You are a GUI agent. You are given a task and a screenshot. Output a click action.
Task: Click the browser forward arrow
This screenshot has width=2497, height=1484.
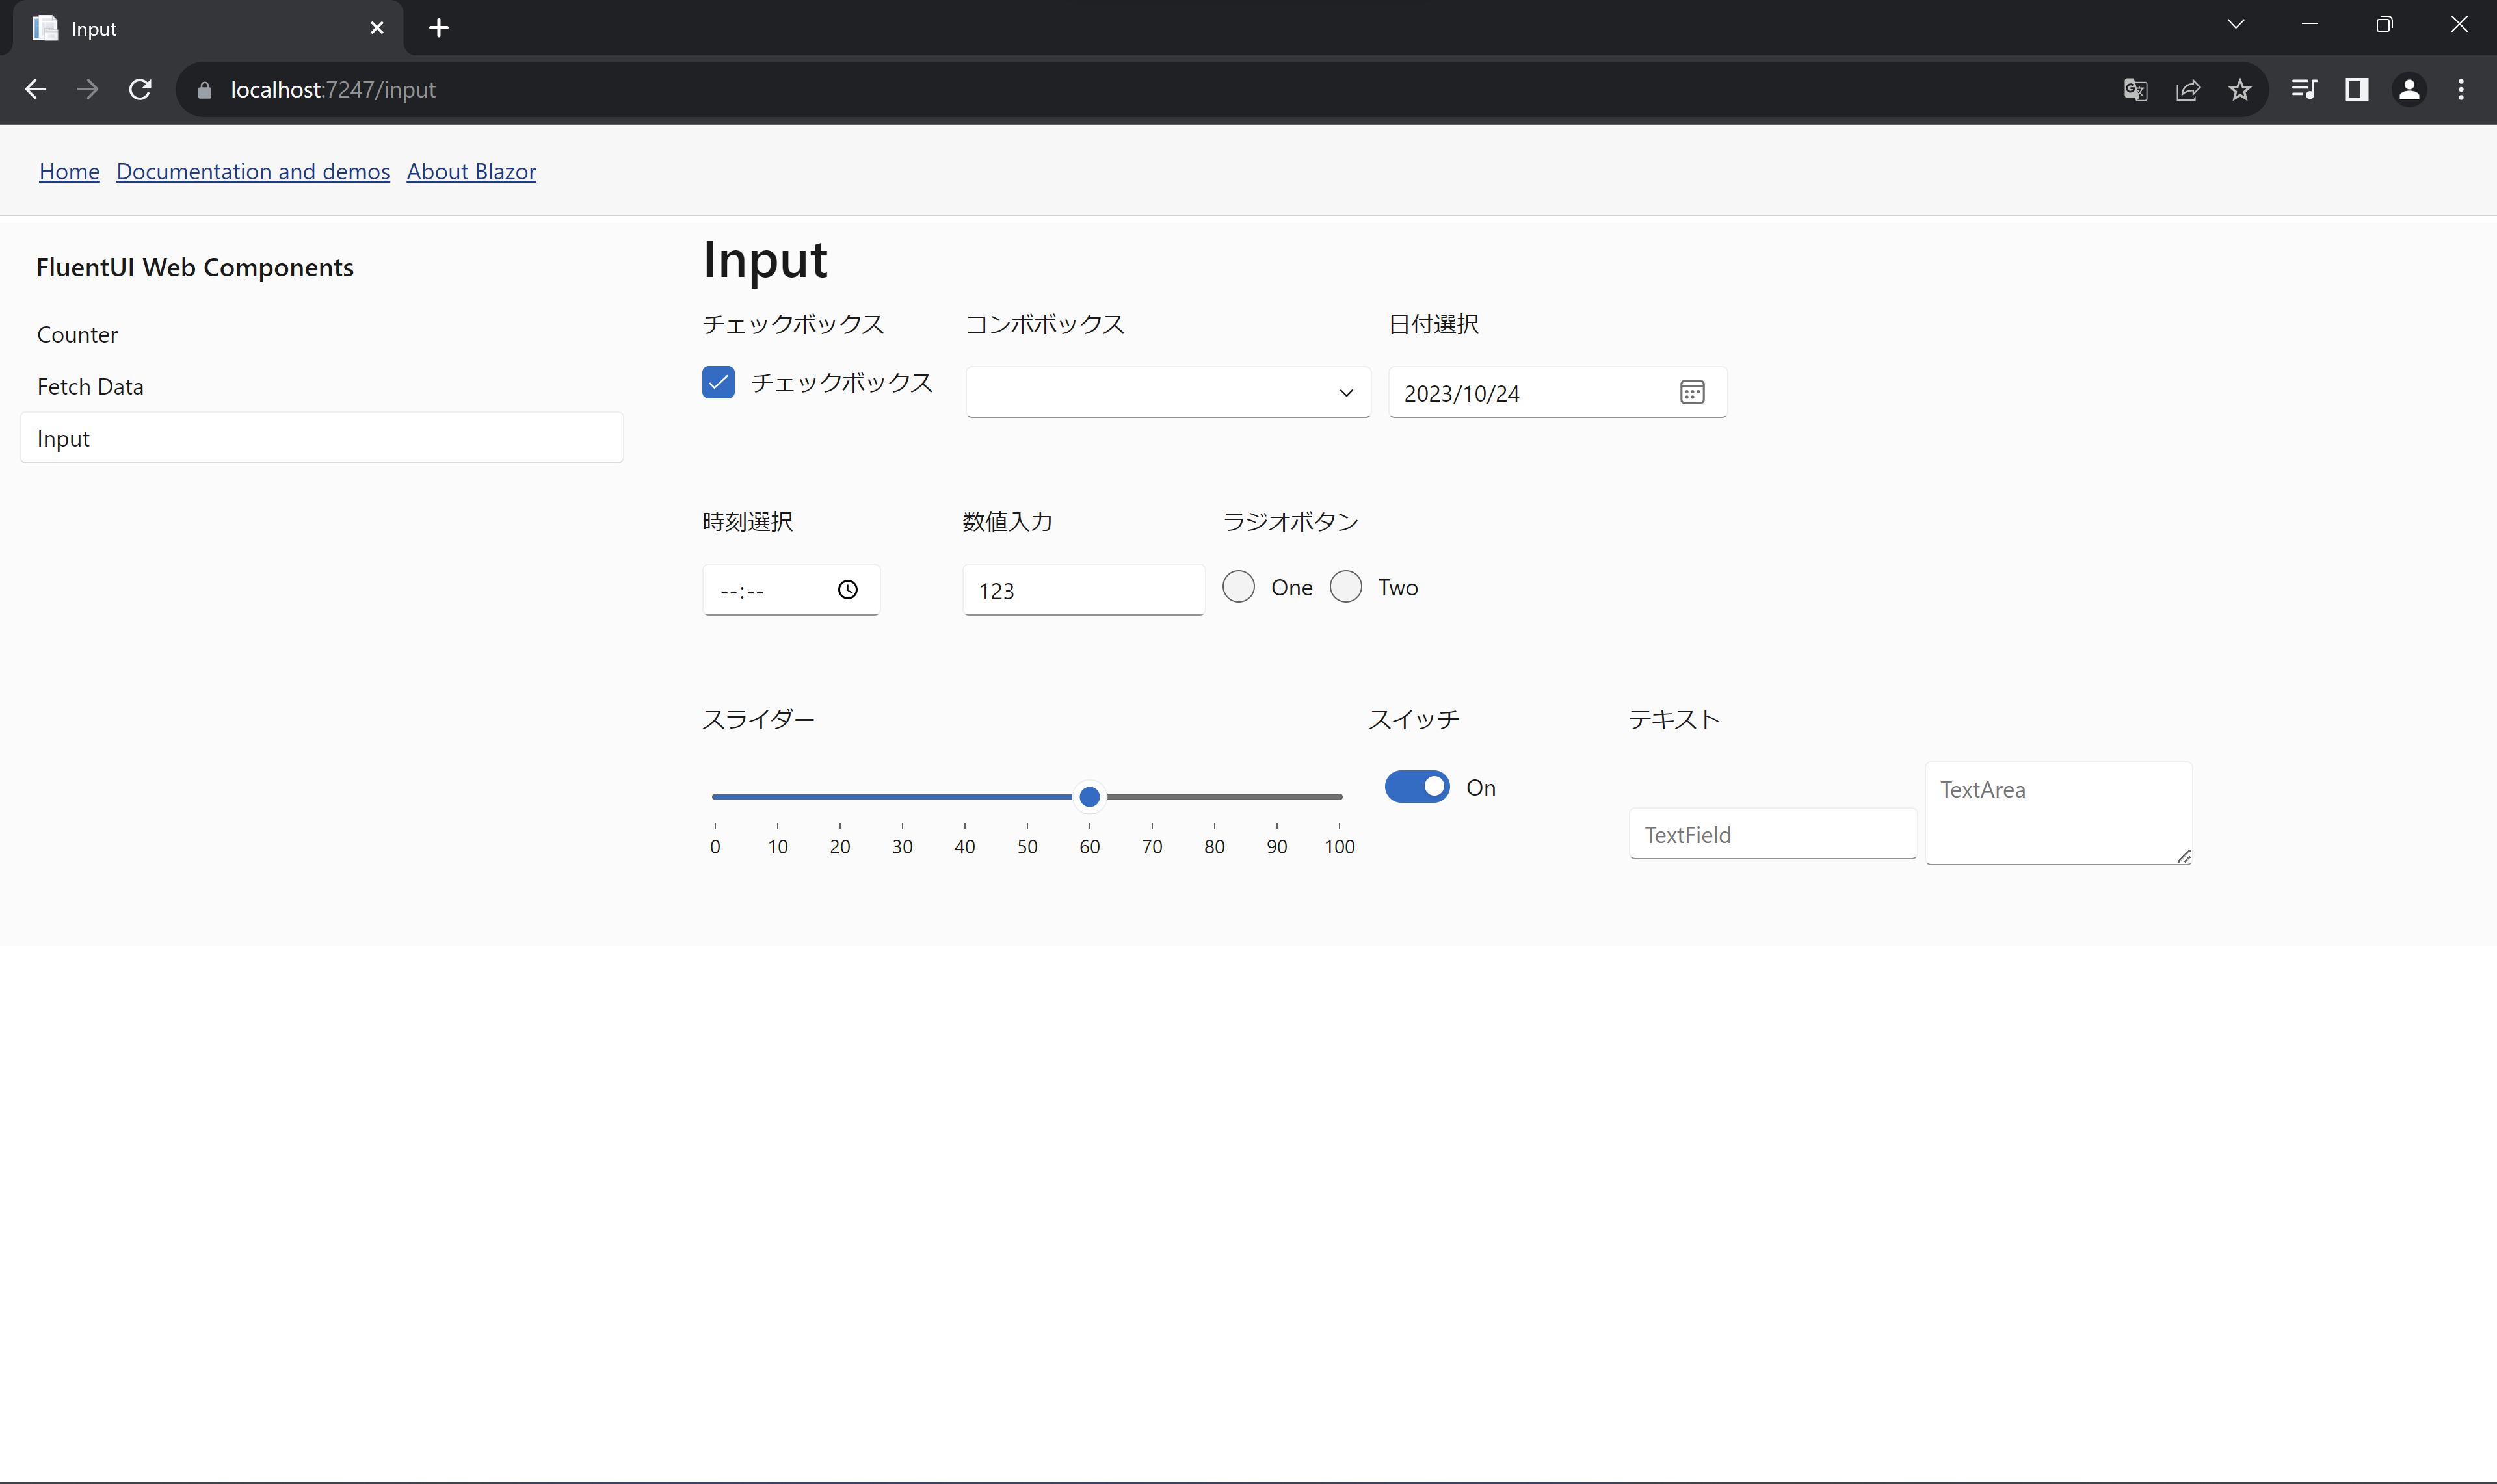coord(88,90)
